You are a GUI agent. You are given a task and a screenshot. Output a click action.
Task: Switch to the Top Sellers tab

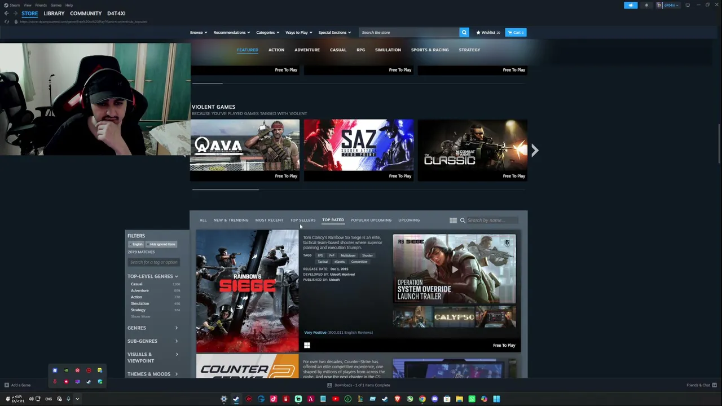pos(303,220)
